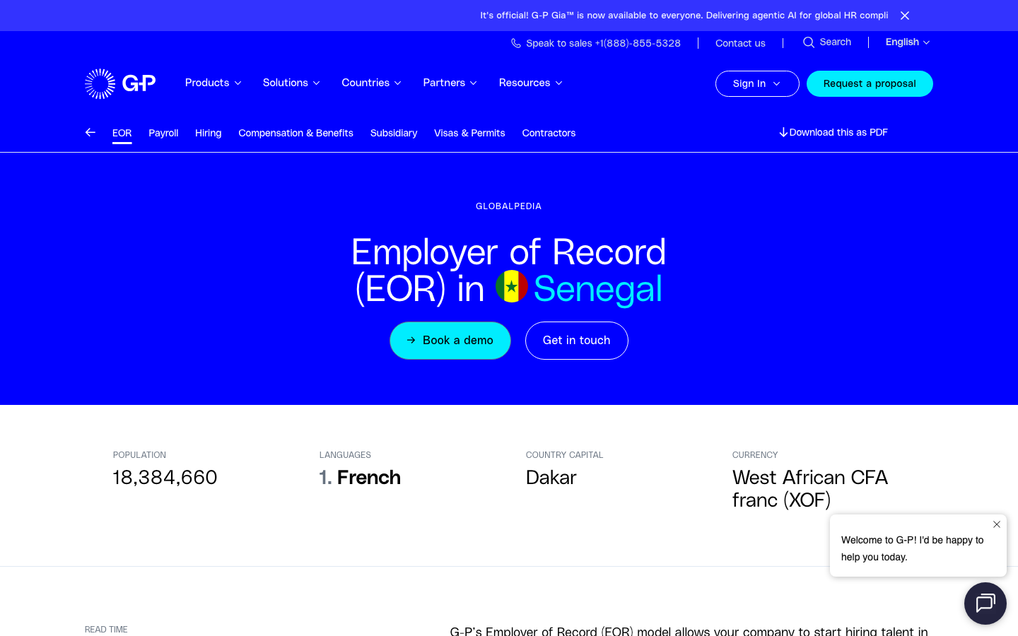This screenshot has height=636, width=1018.
Task: Open the Compensation & Benefits tab
Action: (296, 133)
